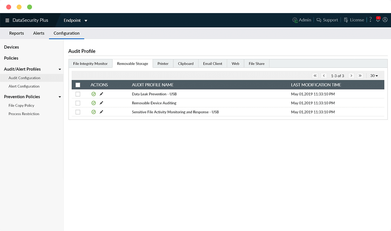This screenshot has height=231, width=391.
Task: Click the Removable Device Auditing name
Action: click(154, 103)
